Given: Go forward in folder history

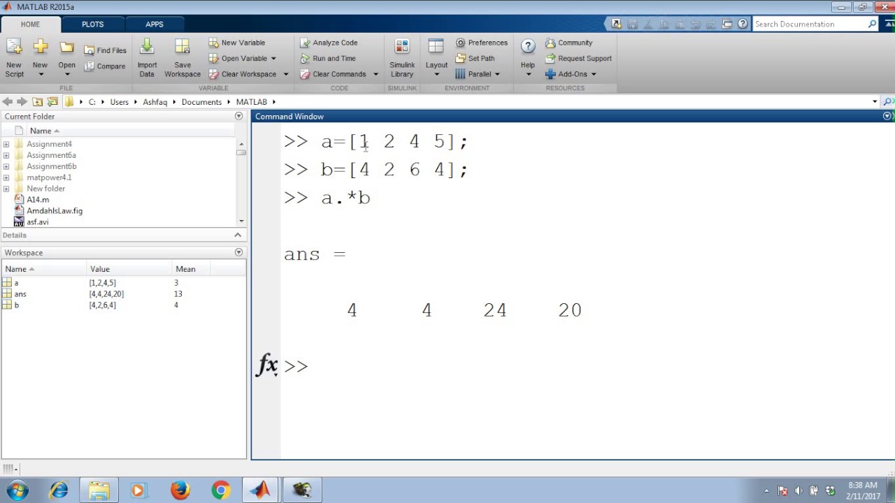Looking at the screenshot, I should pos(22,102).
